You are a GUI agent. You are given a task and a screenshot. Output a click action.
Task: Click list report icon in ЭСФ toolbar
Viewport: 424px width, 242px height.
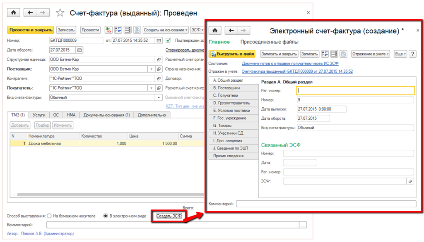334,54
